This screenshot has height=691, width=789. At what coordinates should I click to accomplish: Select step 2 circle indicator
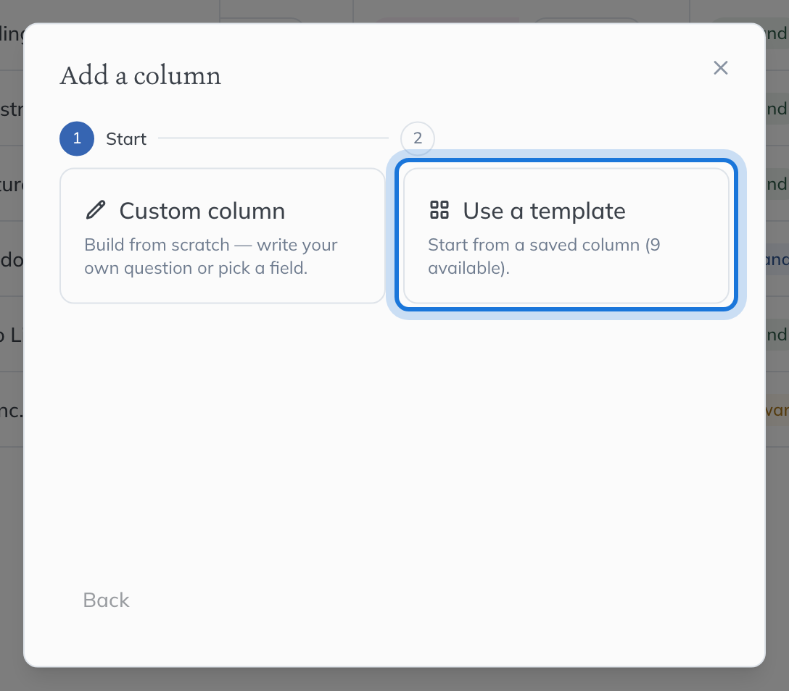pyautogui.click(x=418, y=138)
